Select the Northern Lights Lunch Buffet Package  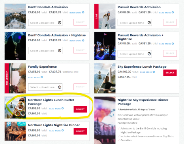click(x=80, y=109)
